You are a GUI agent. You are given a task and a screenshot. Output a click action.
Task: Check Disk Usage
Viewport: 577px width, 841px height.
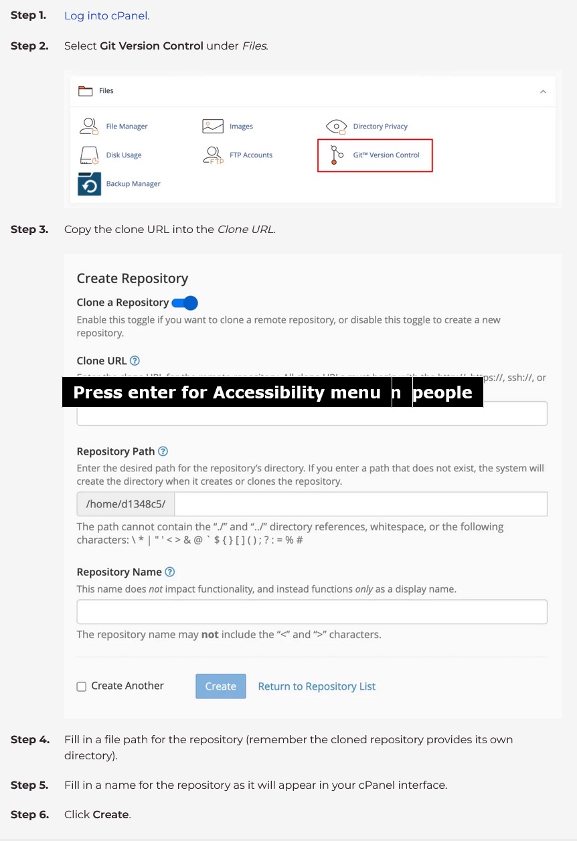pyautogui.click(x=123, y=155)
